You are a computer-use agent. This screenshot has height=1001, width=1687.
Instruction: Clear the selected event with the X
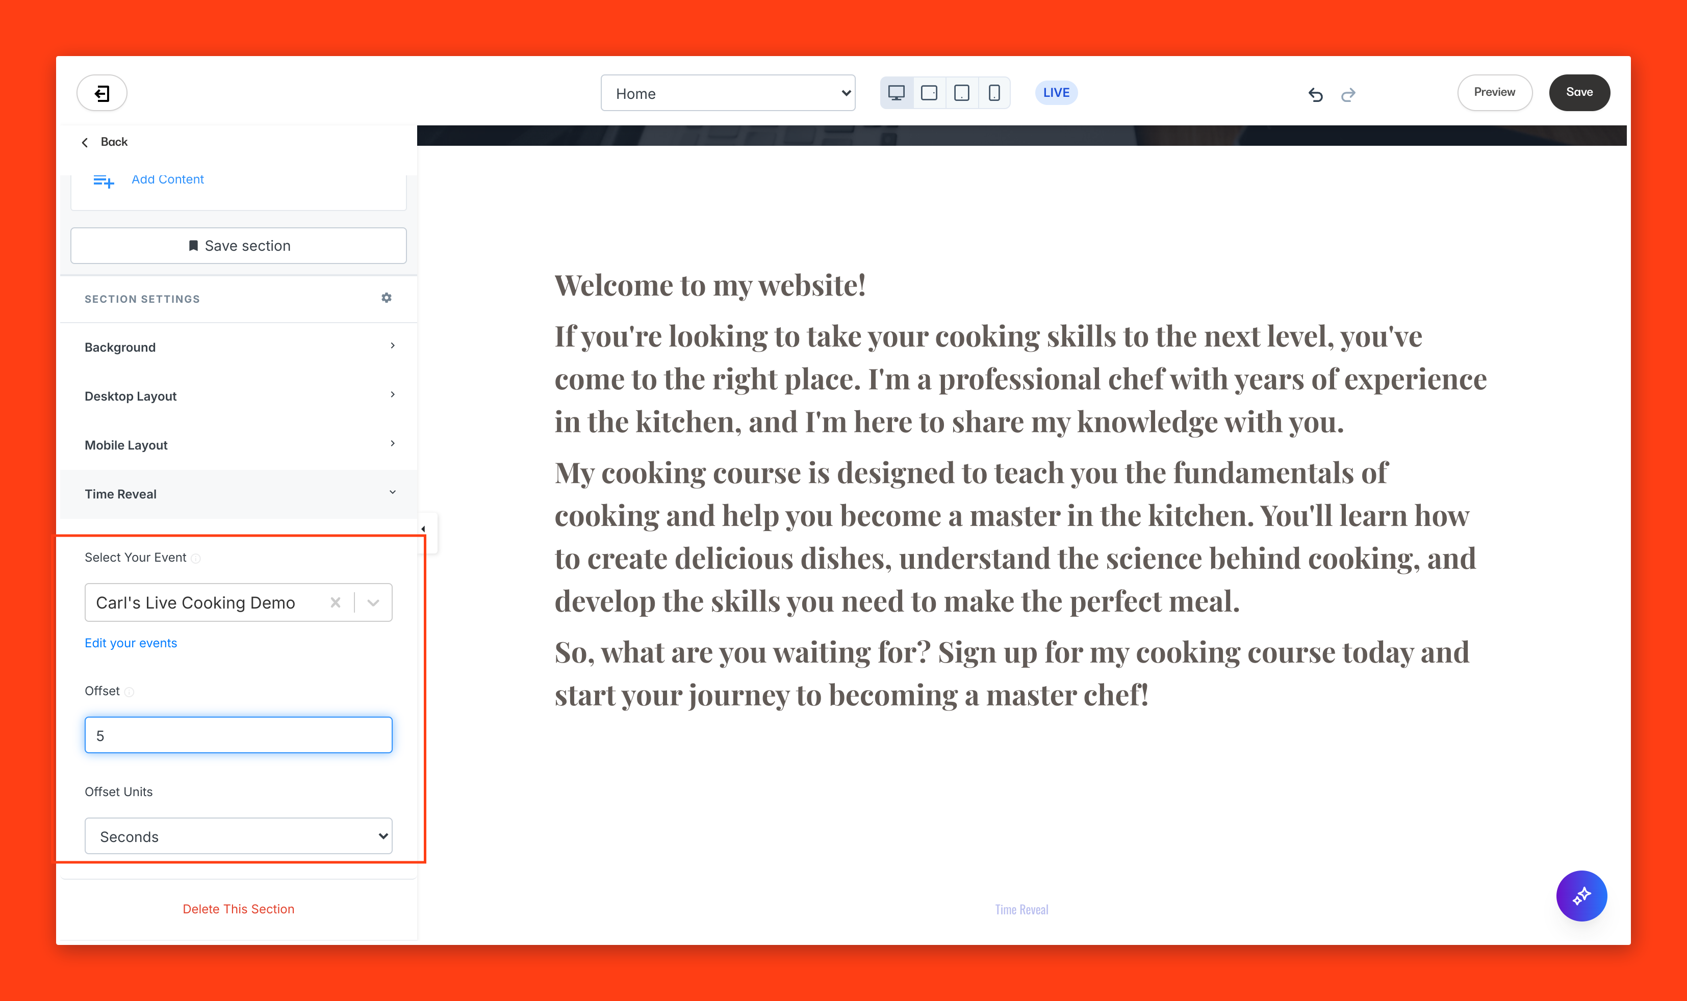(x=336, y=602)
